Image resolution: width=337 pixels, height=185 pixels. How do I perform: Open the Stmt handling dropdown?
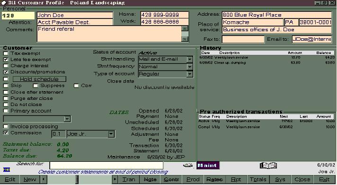pyautogui.click(x=189, y=59)
